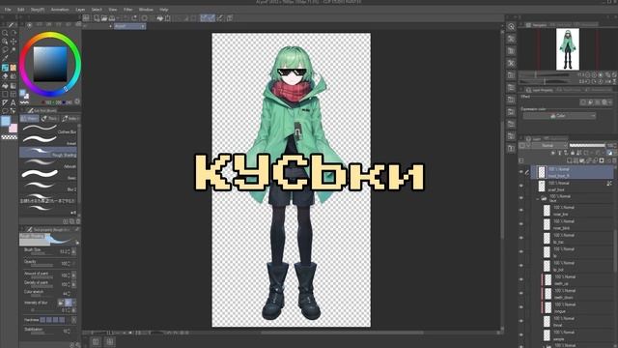Click the layer opacity slider
Screen dimensions: 618x348
point(586,146)
